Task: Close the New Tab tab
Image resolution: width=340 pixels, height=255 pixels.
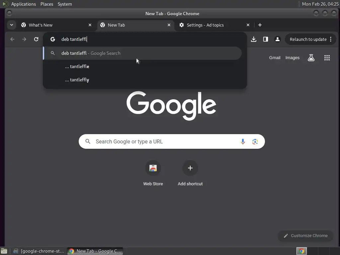Action: 169,25
